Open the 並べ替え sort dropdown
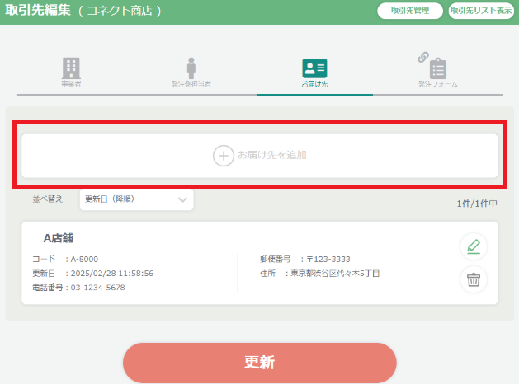The height and width of the screenshot is (384, 519). click(136, 199)
